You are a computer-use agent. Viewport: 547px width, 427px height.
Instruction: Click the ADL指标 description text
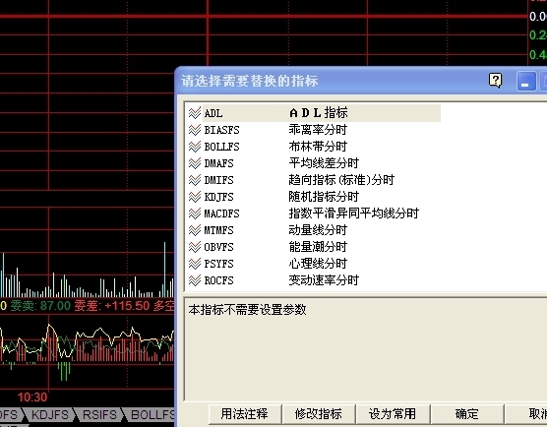click(x=319, y=113)
